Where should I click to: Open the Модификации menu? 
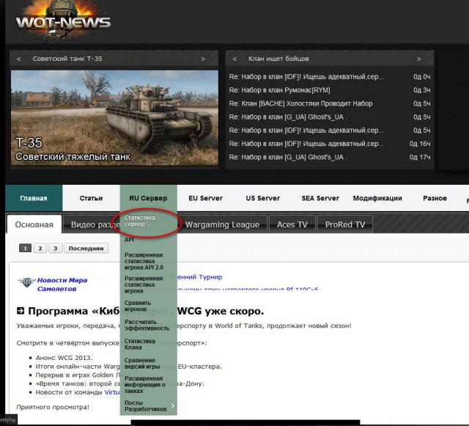pyautogui.click(x=377, y=198)
